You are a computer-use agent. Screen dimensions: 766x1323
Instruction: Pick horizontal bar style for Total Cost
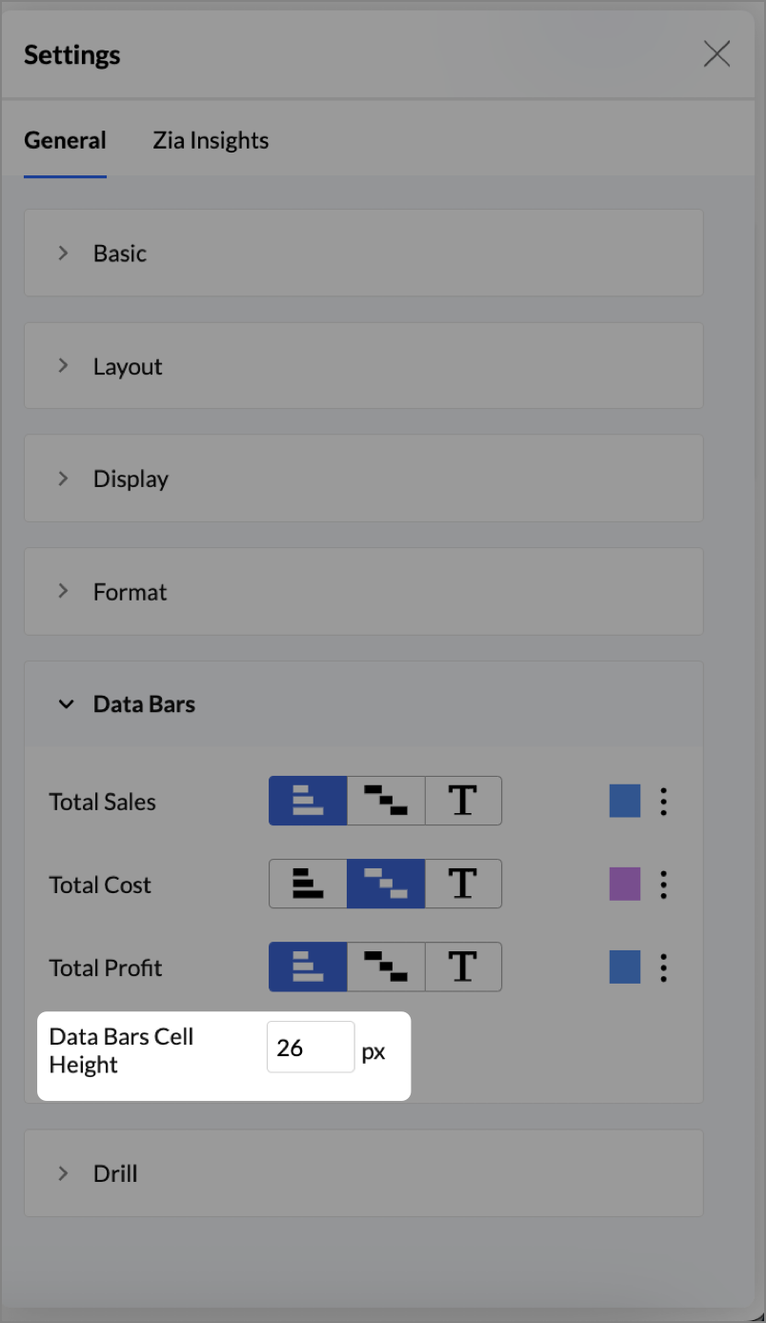[x=308, y=884]
